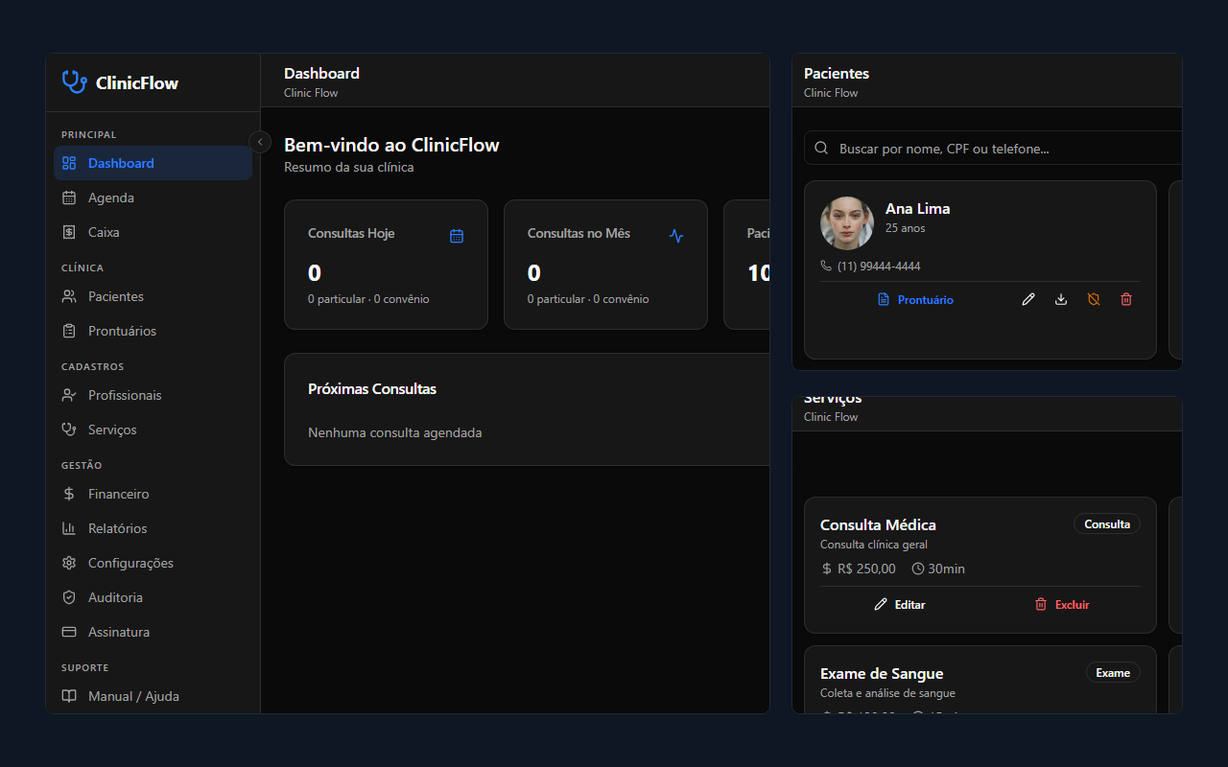Open Financeiro in the sidebar
The image size is (1228, 767).
click(x=153, y=494)
